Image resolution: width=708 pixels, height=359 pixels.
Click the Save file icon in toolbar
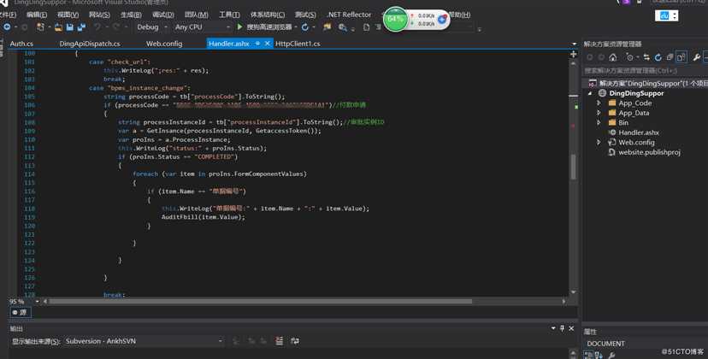click(x=70, y=27)
